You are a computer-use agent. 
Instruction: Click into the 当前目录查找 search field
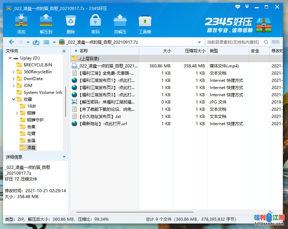point(233,42)
